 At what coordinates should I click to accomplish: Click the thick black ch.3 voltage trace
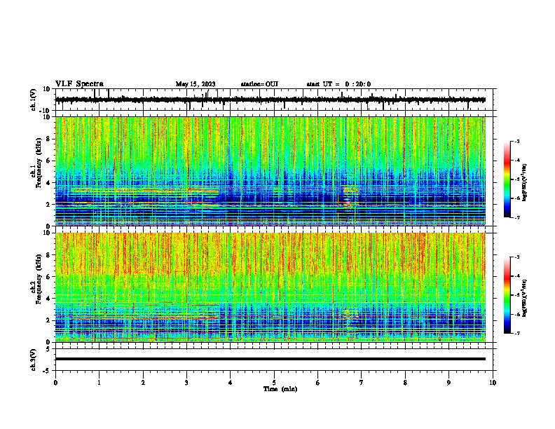pos(270,359)
